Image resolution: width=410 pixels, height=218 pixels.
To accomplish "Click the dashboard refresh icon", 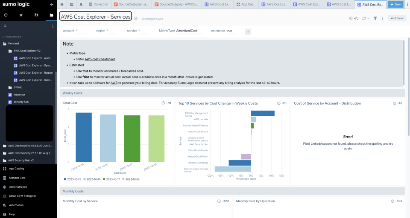I will point(364,18).
